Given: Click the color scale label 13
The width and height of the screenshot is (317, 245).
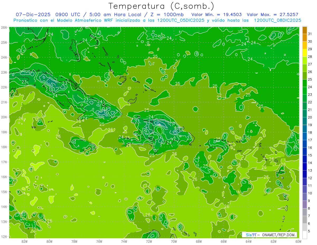Looking at the screenshot, I should click(310, 170).
